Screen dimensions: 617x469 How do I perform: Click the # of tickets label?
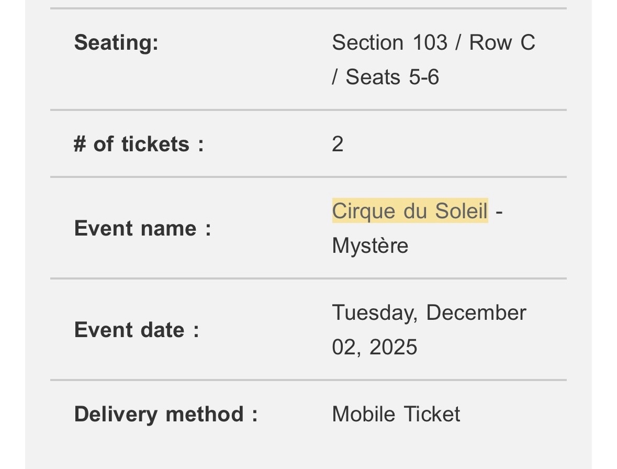(139, 144)
